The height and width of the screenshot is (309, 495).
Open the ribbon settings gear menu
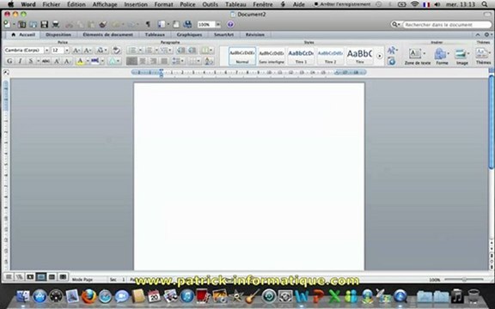[x=488, y=34]
